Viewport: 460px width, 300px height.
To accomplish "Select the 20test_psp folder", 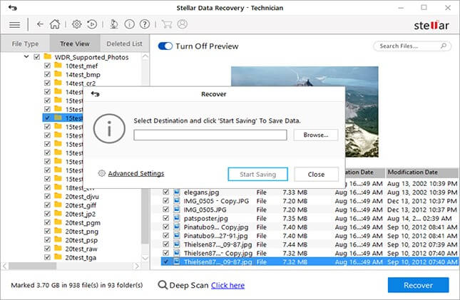I will coord(81,240).
